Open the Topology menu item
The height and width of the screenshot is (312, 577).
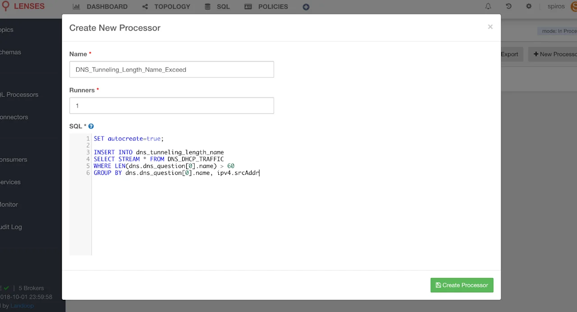click(166, 7)
